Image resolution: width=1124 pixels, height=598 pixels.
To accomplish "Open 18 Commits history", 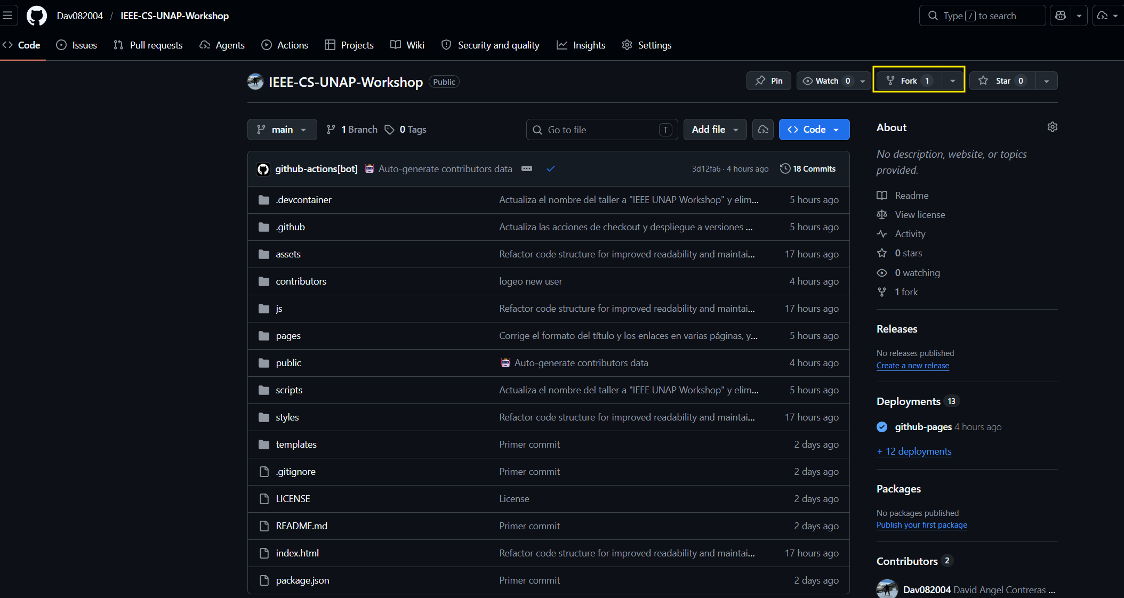I will click(808, 168).
